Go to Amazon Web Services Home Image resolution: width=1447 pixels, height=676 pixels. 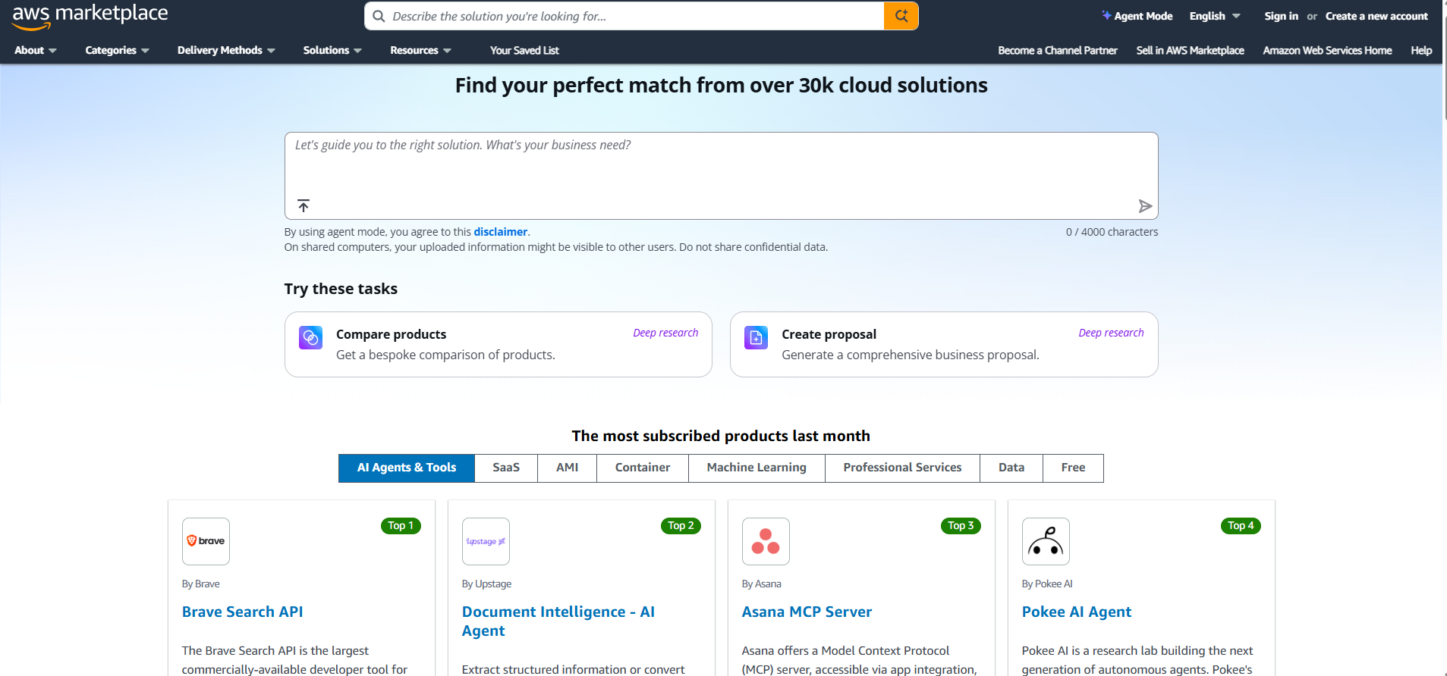(1327, 50)
